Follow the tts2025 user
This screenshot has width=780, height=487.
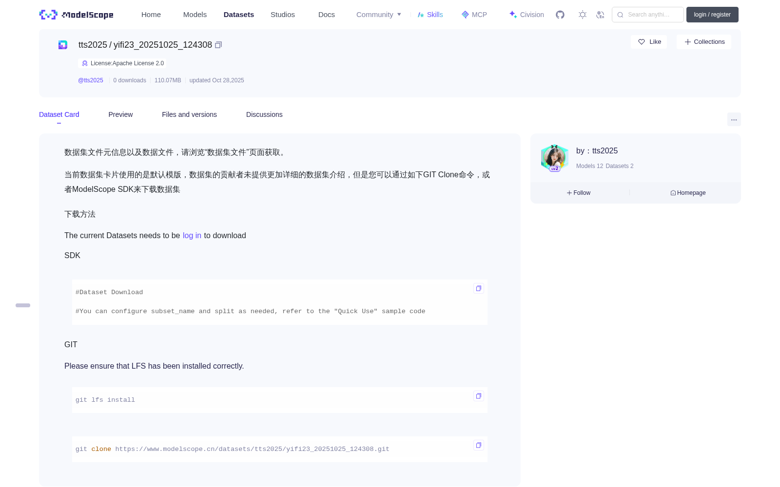click(x=579, y=193)
